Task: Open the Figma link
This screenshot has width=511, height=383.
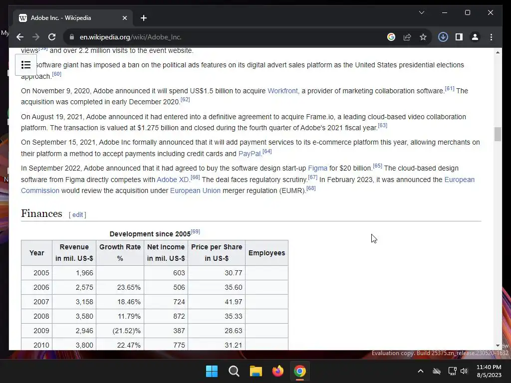Action: (x=317, y=169)
